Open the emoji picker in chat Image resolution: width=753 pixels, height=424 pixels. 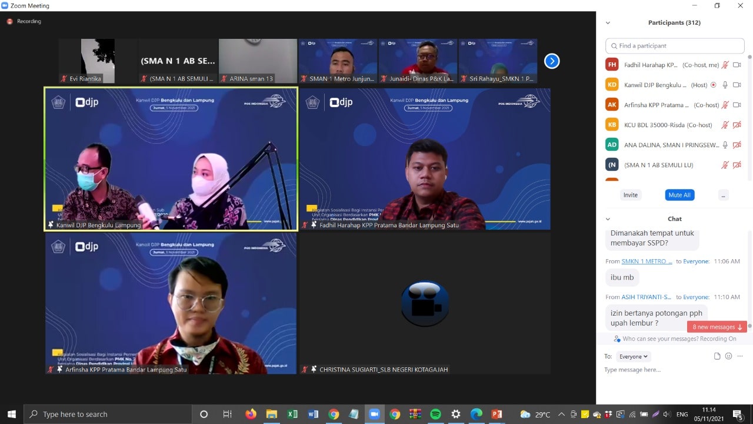click(x=728, y=356)
